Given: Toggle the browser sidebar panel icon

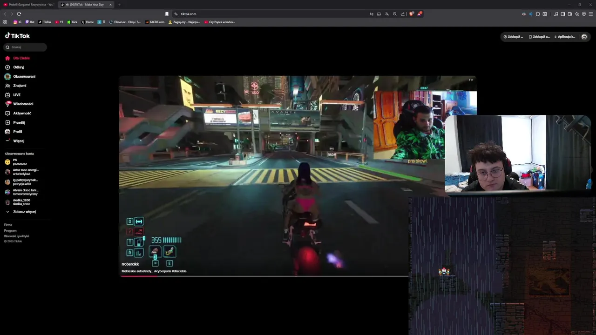Looking at the screenshot, I should coord(563,14).
